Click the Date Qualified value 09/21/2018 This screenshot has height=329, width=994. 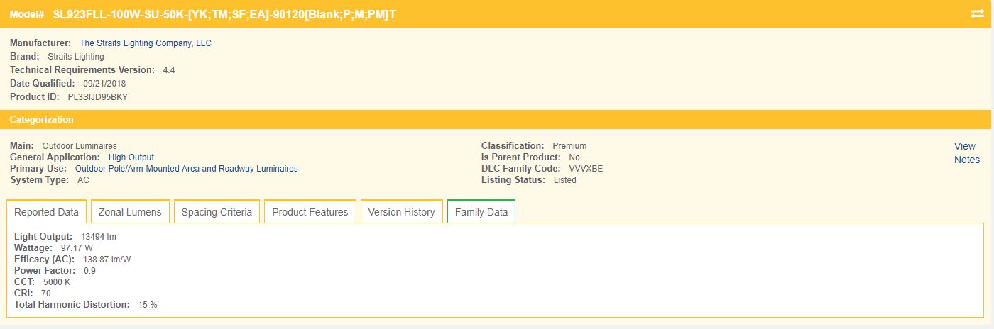click(104, 84)
